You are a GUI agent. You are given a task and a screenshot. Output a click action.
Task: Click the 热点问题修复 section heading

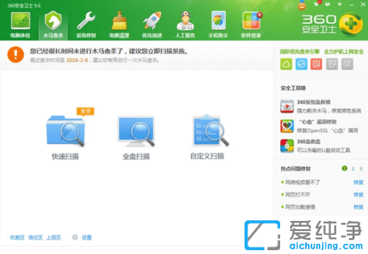tap(295, 169)
